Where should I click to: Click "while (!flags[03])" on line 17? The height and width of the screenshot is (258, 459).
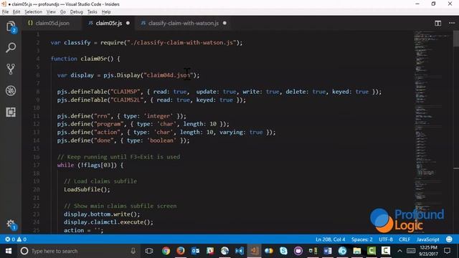point(87,165)
